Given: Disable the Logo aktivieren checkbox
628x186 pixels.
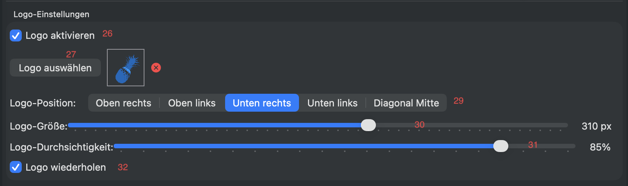Looking at the screenshot, I should point(16,35).
